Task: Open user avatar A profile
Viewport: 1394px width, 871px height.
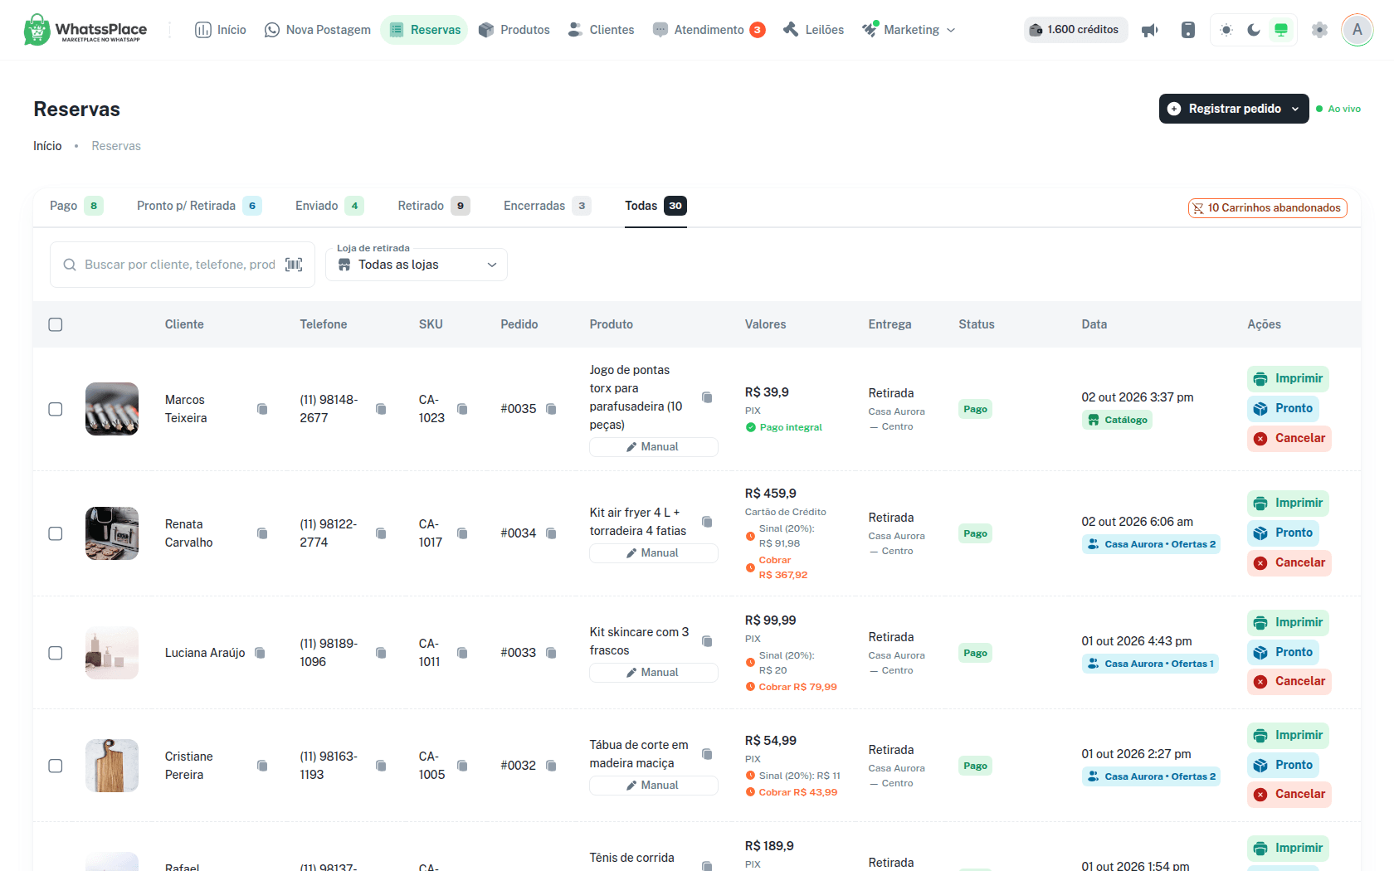Action: [x=1357, y=30]
